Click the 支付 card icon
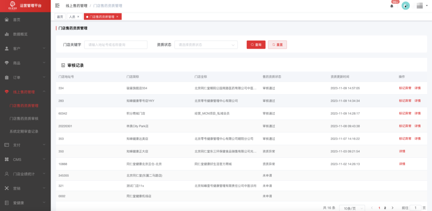This screenshot has width=432, height=211. click(7, 145)
